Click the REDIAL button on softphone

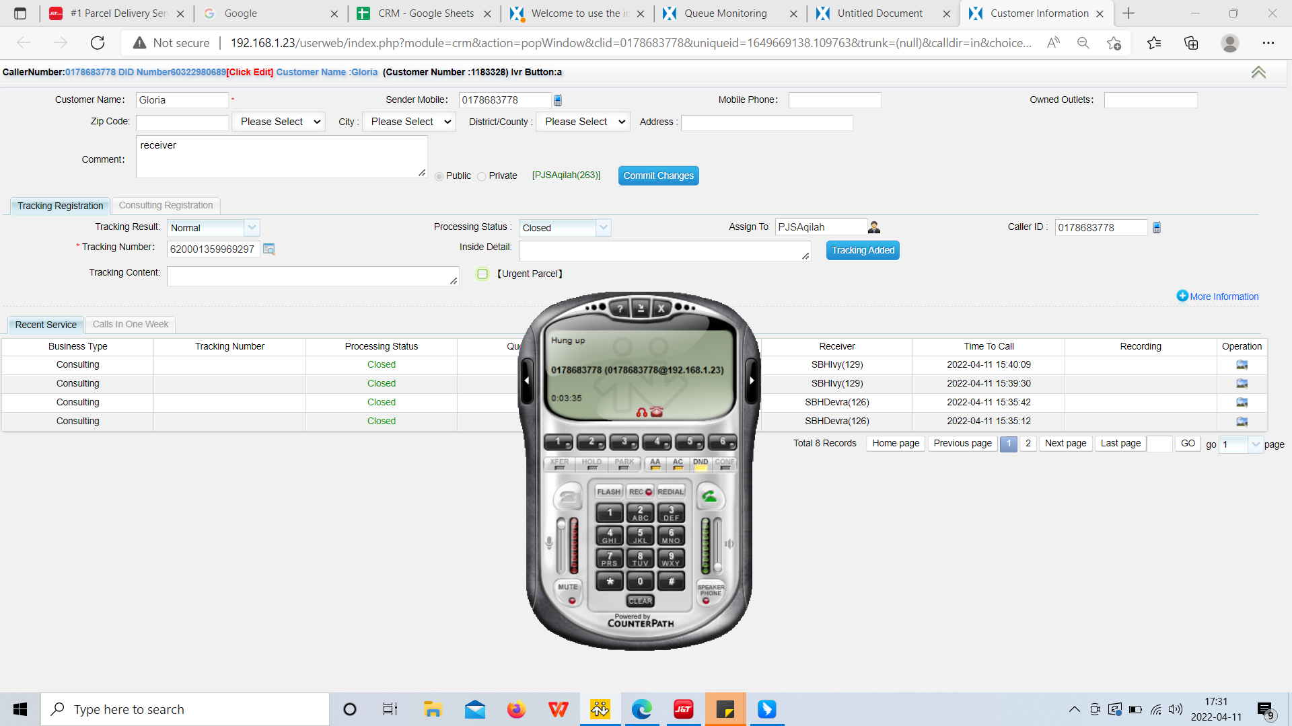[x=670, y=492]
